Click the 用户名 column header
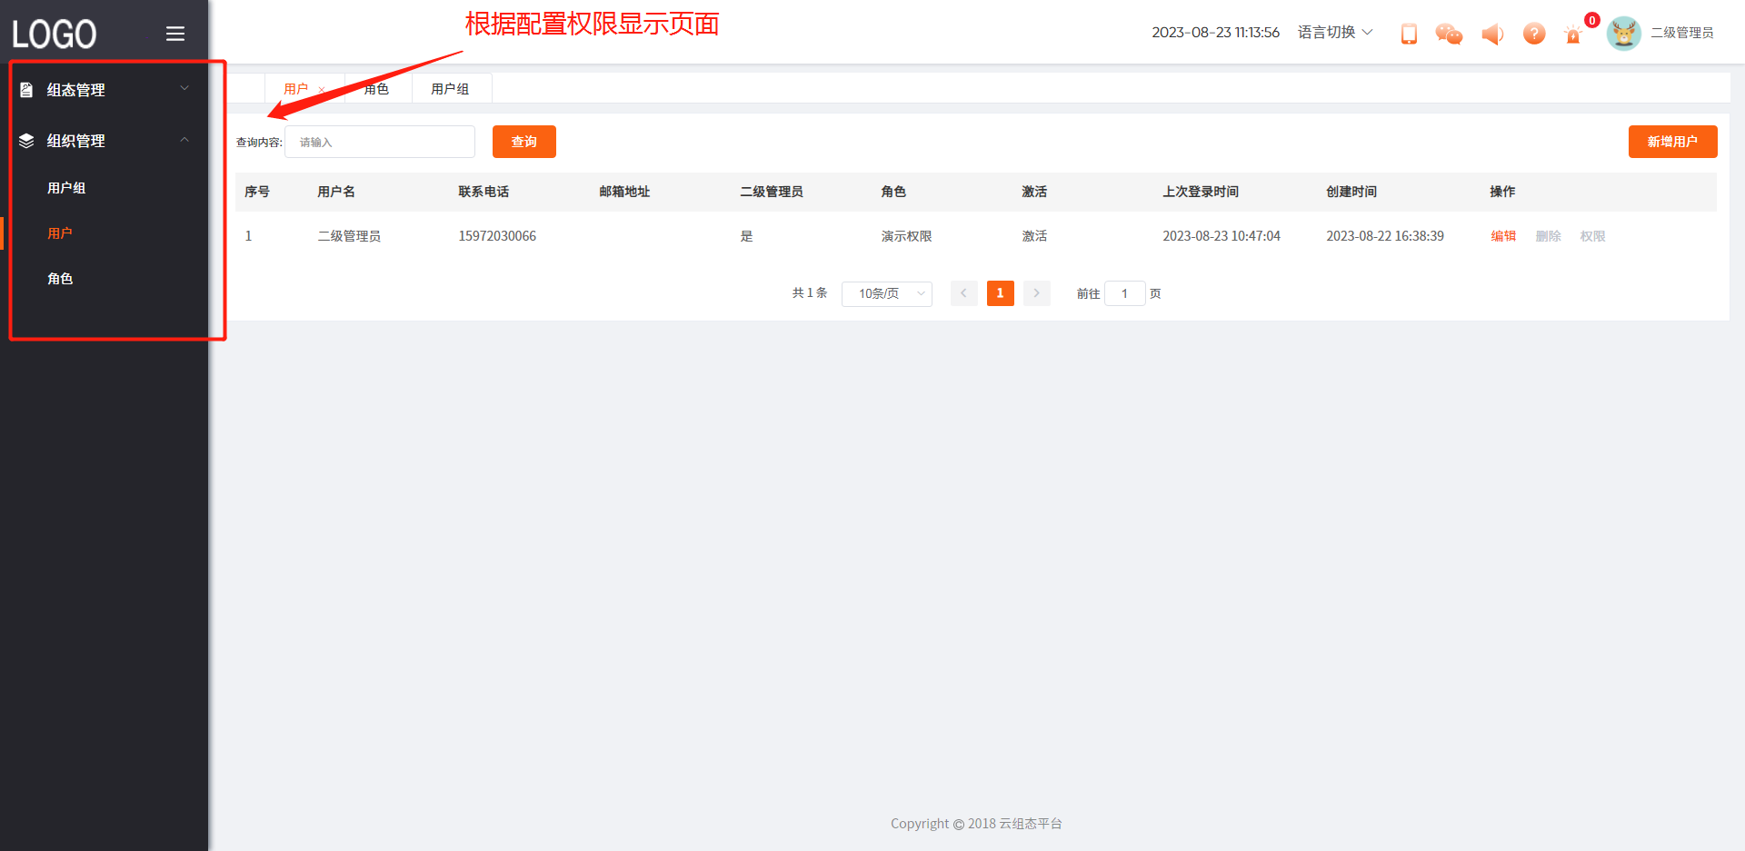Viewport: 1745px width, 851px height. pos(336,192)
